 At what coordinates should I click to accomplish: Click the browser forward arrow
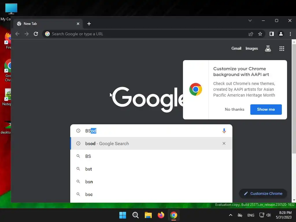tap(27, 34)
